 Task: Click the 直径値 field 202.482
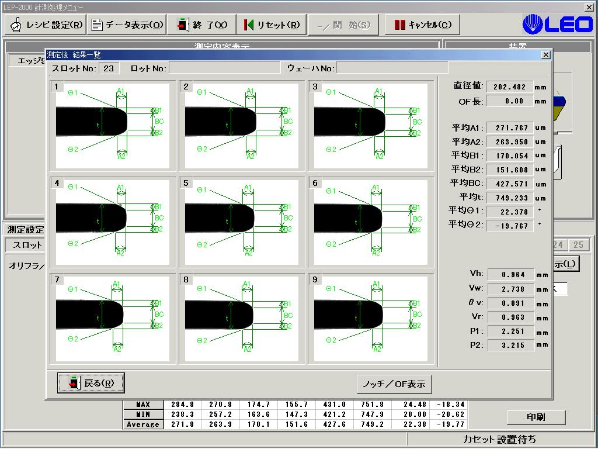coord(509,87)
